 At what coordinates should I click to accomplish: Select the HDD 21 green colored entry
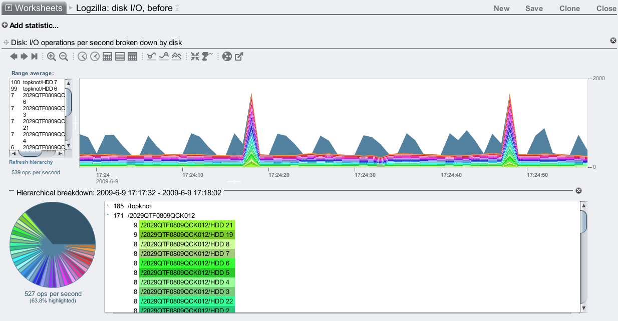pos(187,225)
